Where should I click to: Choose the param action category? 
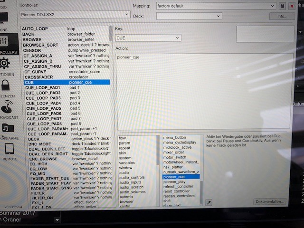124,143
